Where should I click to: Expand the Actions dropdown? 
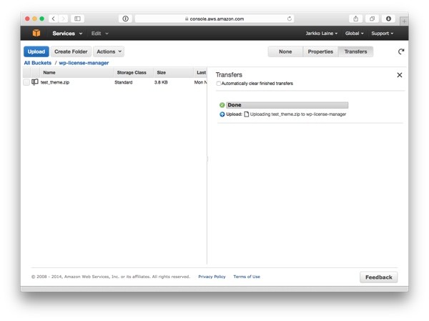click(109, 51)
